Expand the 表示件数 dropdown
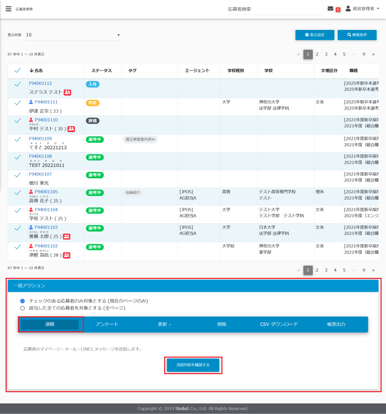 click(73, 35)
